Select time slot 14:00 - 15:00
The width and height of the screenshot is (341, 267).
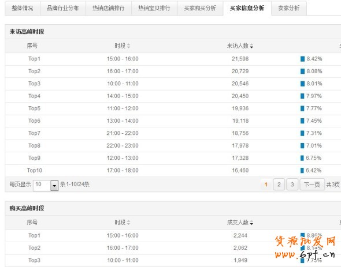pyautogui.click(x=123, y=96)
